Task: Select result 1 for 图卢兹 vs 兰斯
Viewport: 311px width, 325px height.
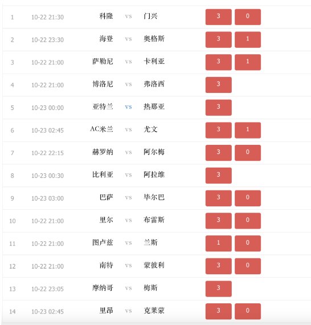Action: click(x=219, y=243)
